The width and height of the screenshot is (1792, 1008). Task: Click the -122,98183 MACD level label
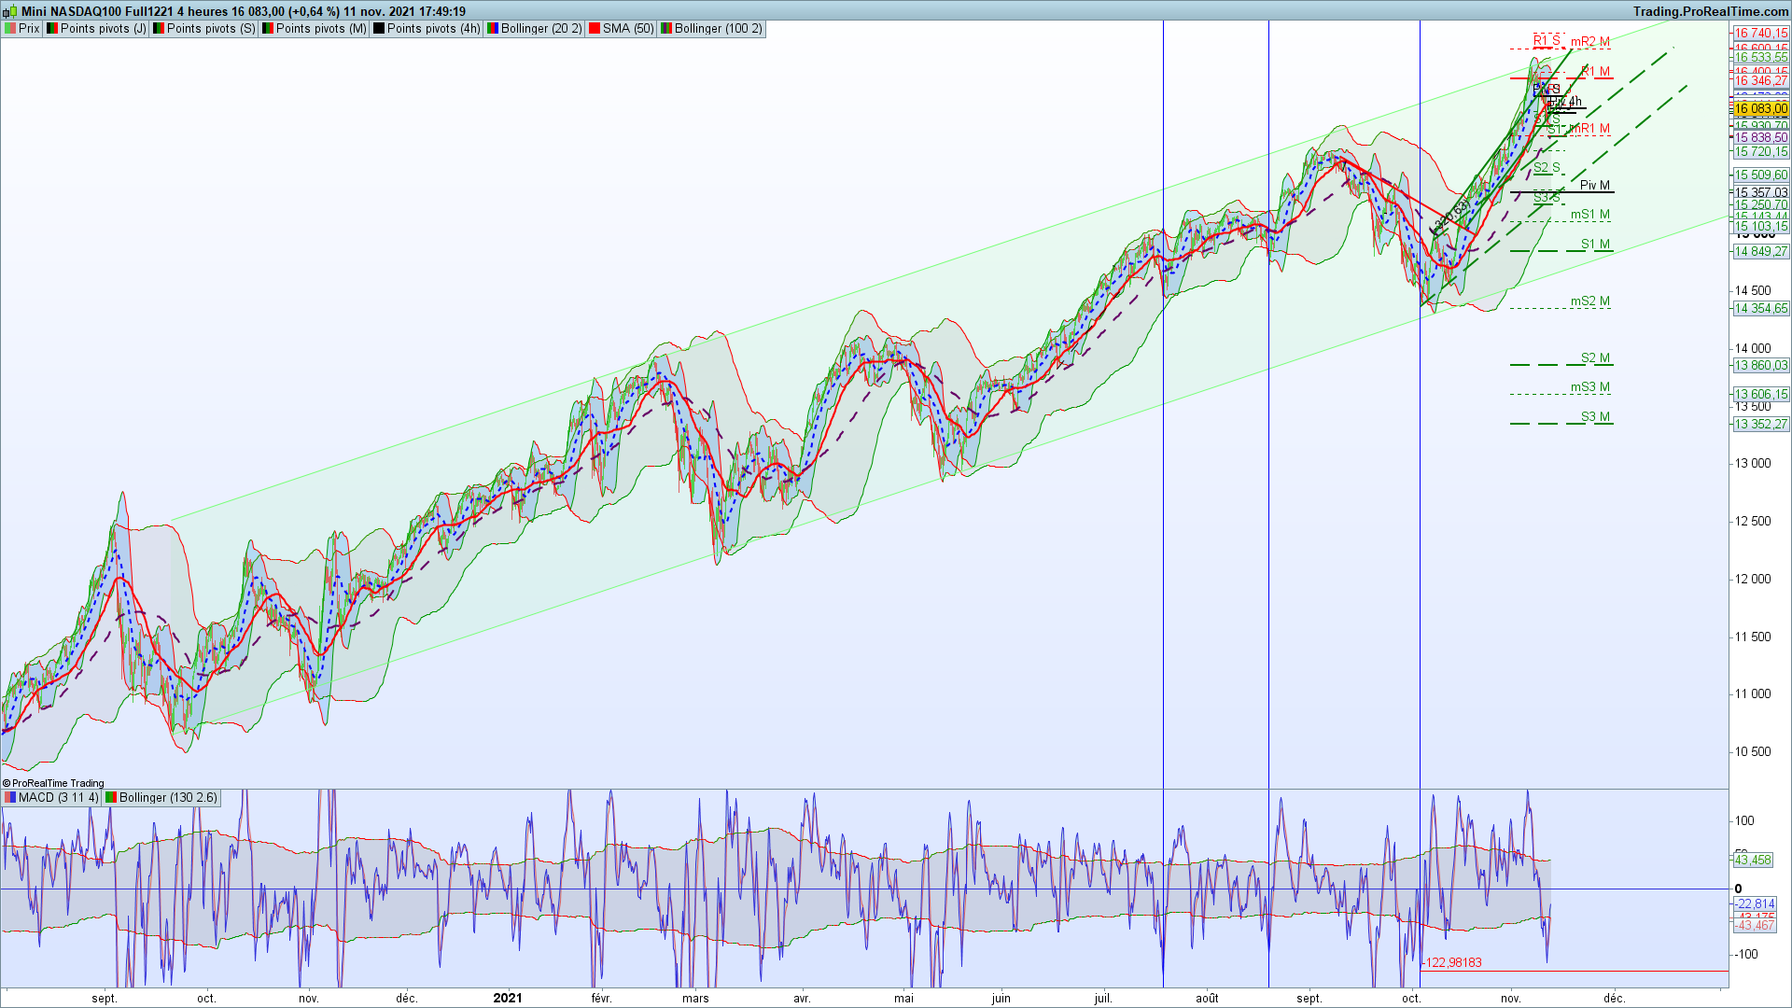pyautogui.click(x=1453, y=962)
